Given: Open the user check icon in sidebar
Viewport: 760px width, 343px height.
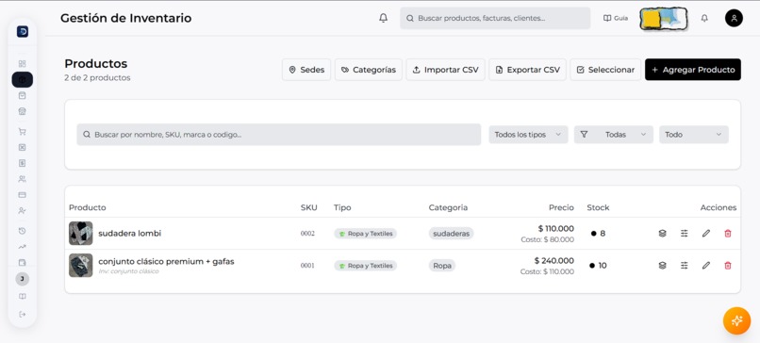Looking at the screenshot, I should tap(22, 211).
